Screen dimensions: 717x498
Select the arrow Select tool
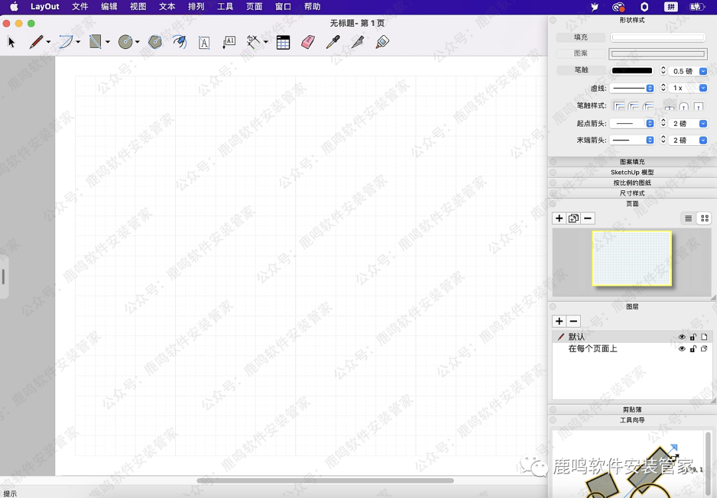[11, 42]
